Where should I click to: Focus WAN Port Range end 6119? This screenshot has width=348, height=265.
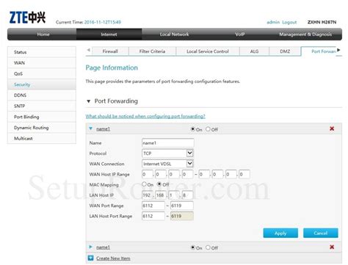point(182,206)
